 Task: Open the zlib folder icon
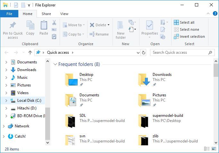click(x=143, y=140)
